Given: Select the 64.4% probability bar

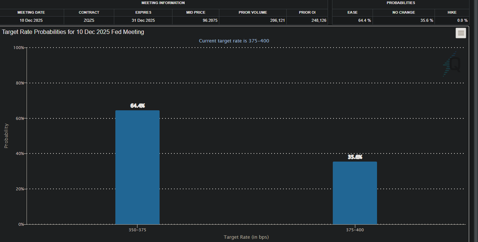Looking at the screenshot, I should tap(137, 167).
